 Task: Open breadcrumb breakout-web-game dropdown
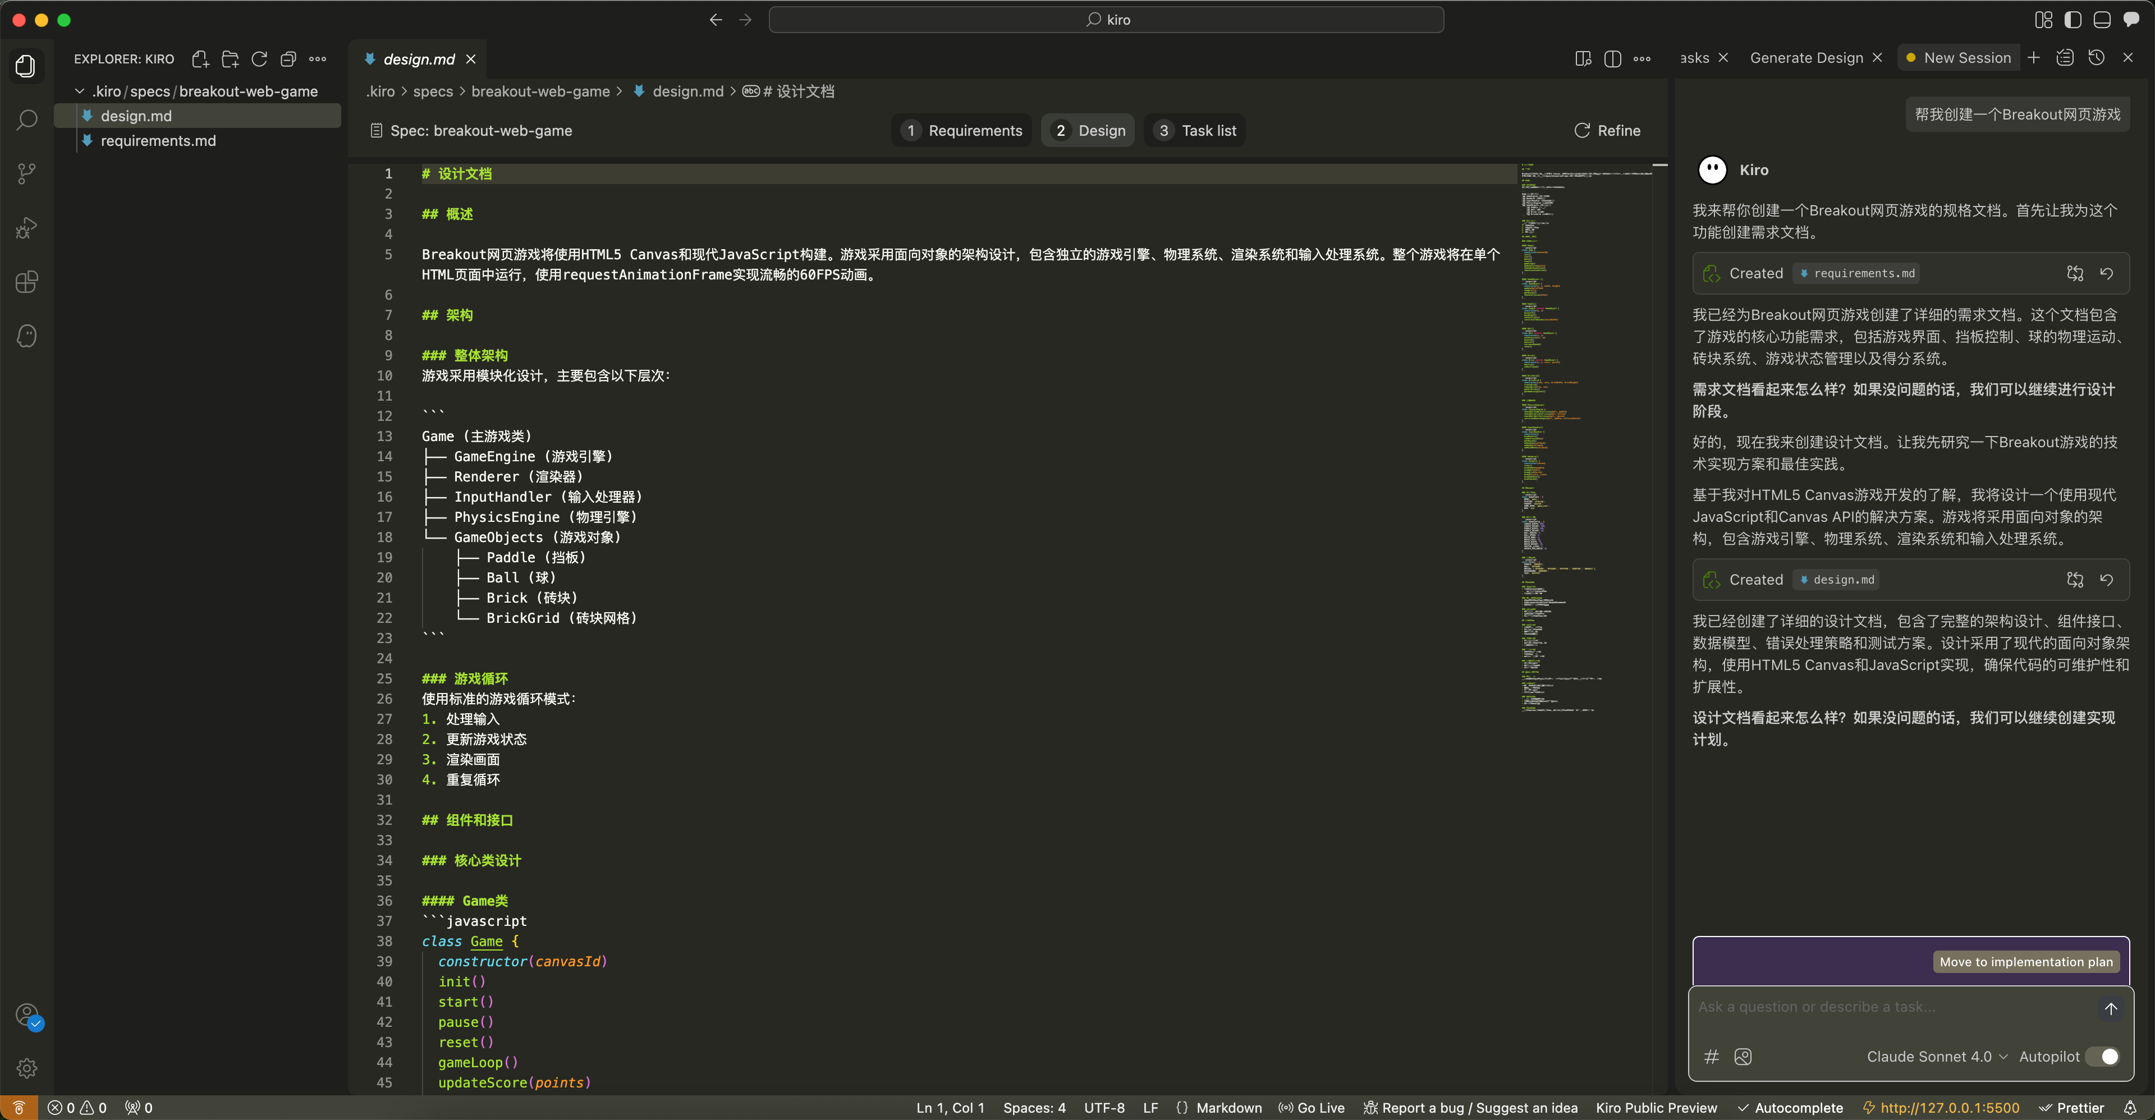[x=540, y=91]
